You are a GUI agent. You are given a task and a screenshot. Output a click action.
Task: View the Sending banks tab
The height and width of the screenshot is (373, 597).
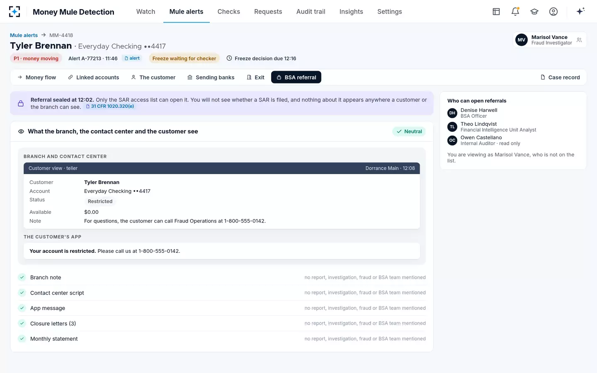pos(211,78)
